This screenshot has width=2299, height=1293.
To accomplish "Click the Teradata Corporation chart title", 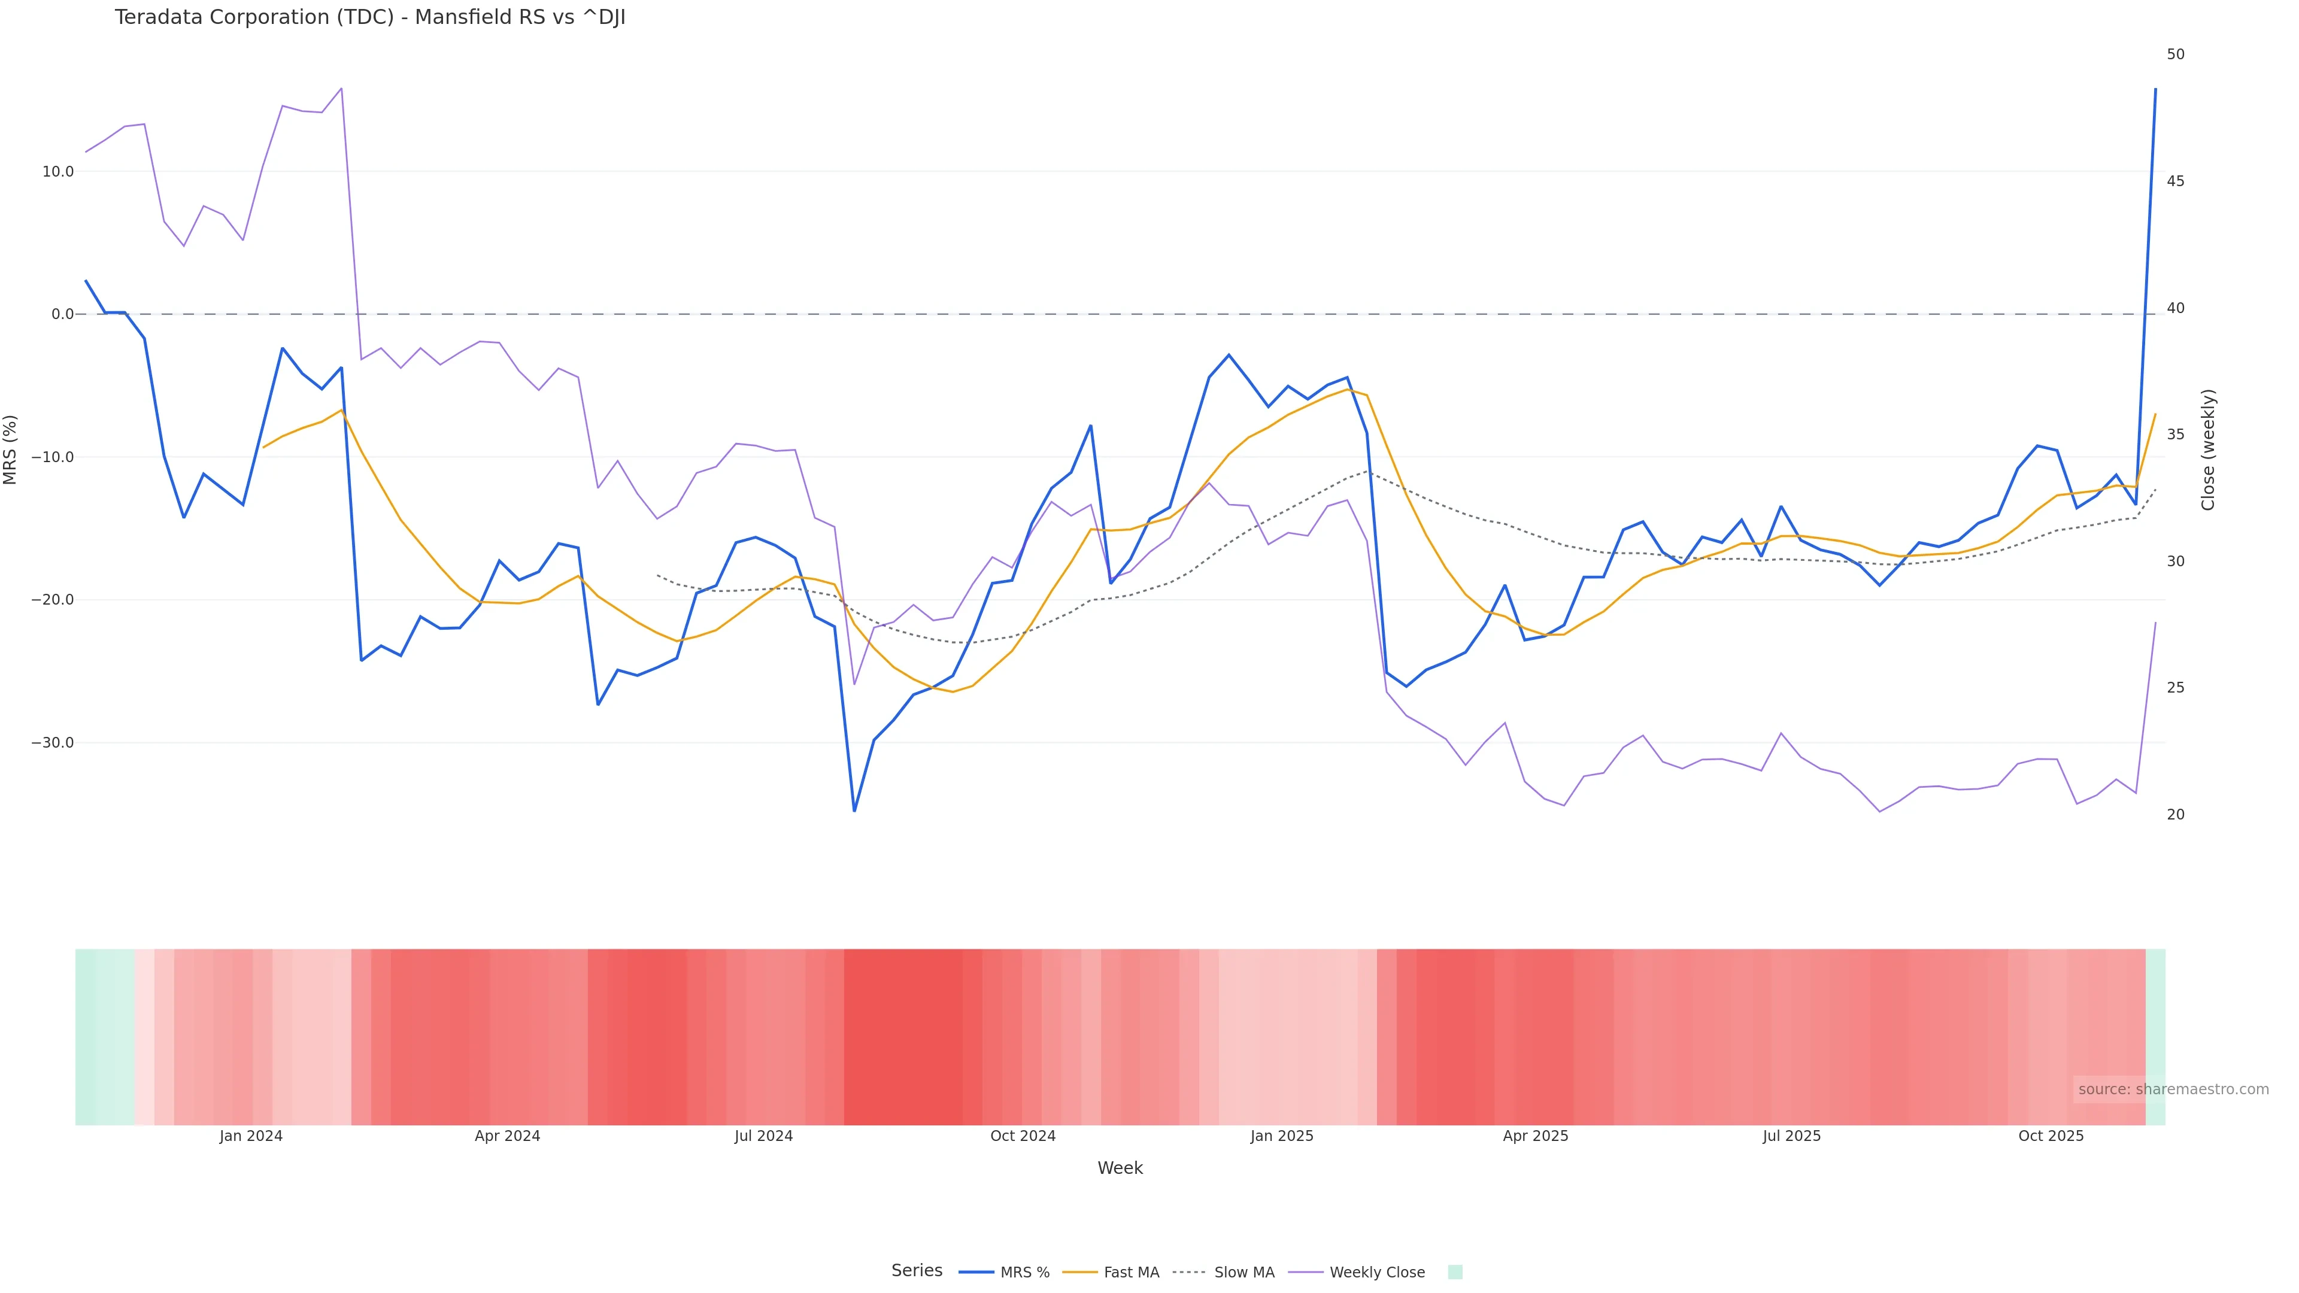I will (x=369, y=18).
